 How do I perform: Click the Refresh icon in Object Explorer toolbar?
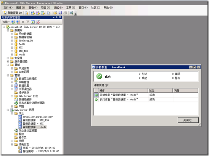[x=33, y=22]
